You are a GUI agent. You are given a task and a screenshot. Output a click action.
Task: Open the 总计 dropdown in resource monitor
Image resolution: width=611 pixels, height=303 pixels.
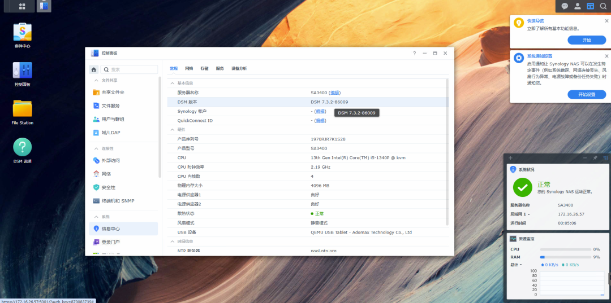(517, 265)
